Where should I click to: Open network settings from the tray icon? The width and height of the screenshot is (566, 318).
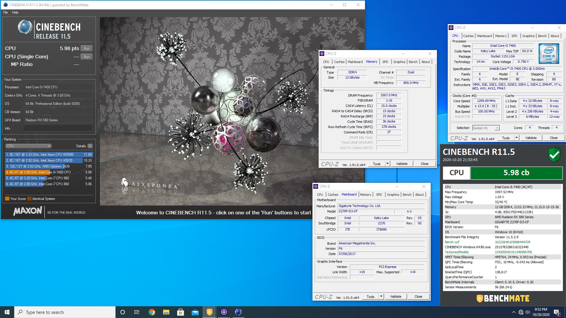521,312
